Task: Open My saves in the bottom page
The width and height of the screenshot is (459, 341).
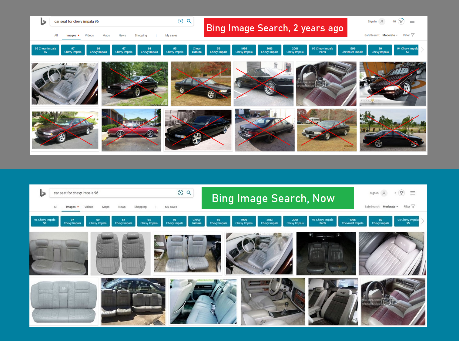Action: [x=171, y=207]
